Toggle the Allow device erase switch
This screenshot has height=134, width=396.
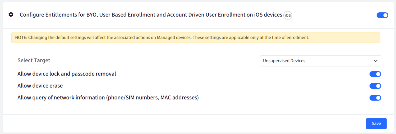point(375,86)
